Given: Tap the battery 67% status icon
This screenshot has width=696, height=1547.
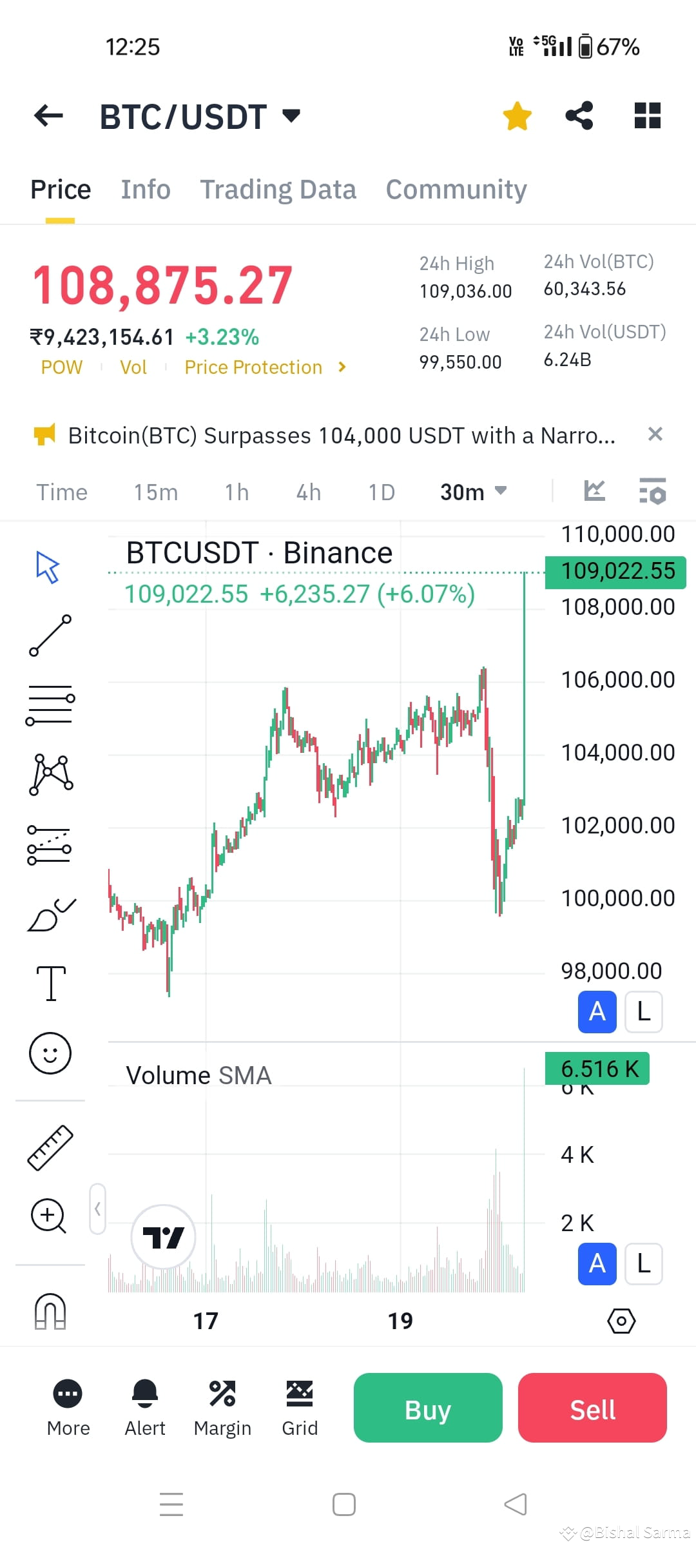Looking at the screenshot, I should tap(609, 46).
